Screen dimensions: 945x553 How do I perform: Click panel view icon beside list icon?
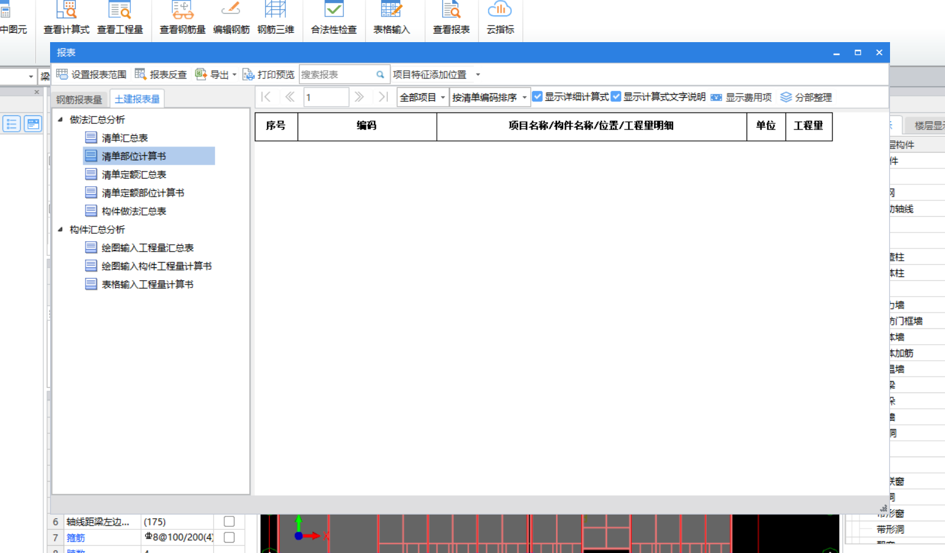pos(33,124)
